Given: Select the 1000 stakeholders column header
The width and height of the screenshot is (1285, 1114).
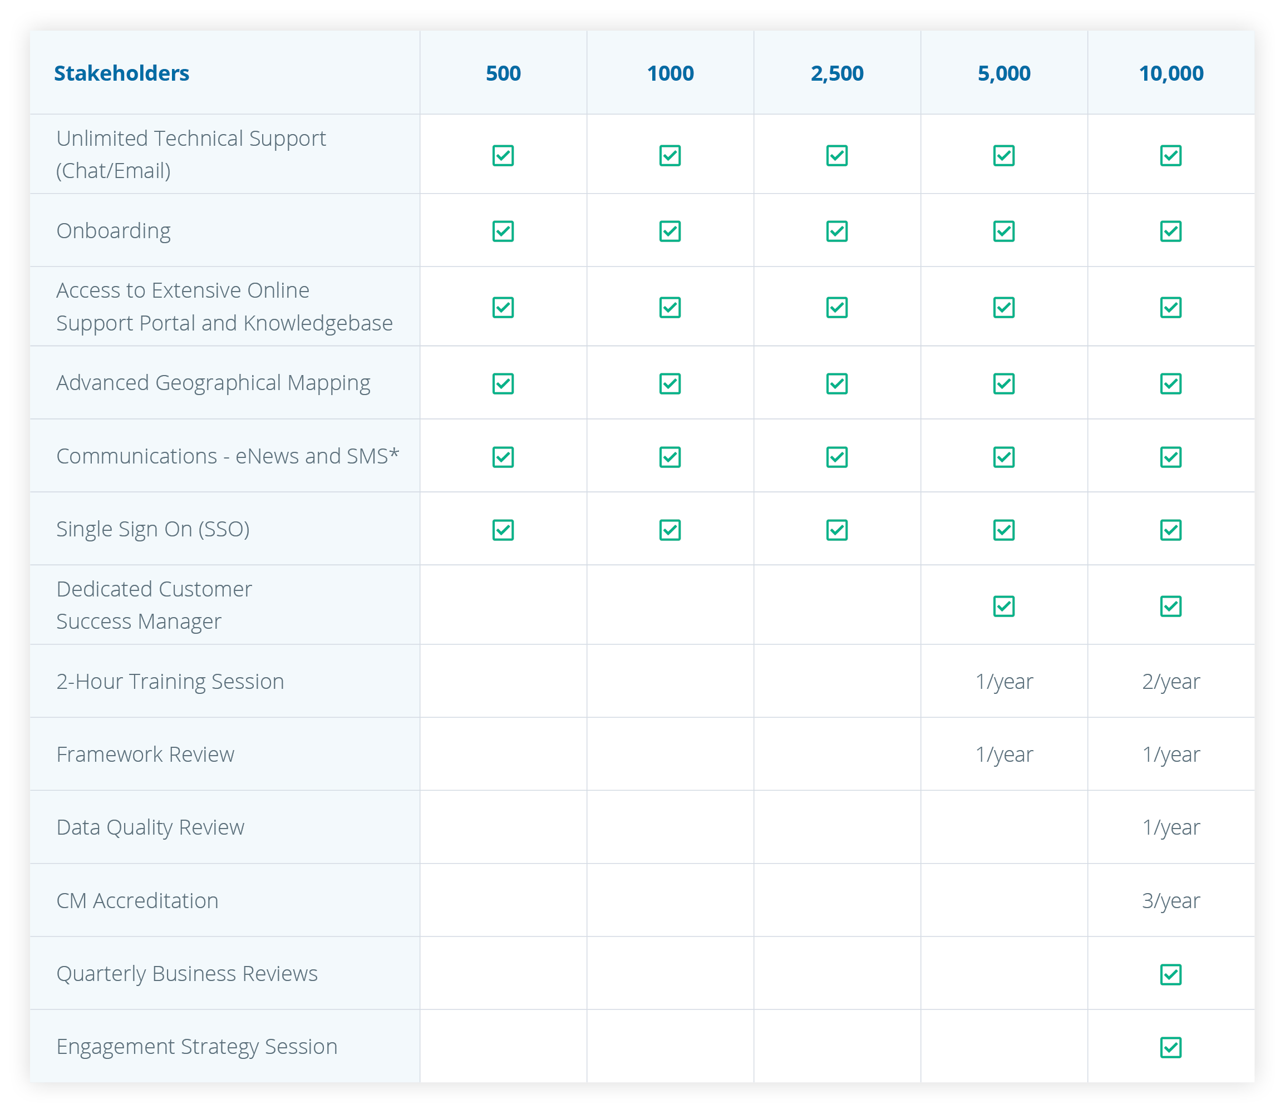Looking at the screenshot, I should pos(669,73).
